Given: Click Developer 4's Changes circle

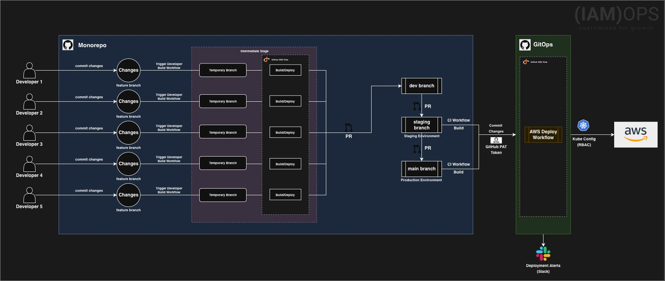Looking at the screenshot, I should pos(129,164).
